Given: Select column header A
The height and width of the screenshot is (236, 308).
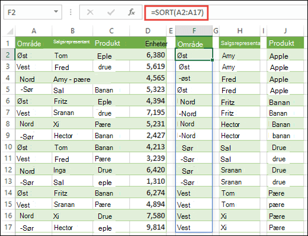Looking at the screenshot, I should click(34, 31).
